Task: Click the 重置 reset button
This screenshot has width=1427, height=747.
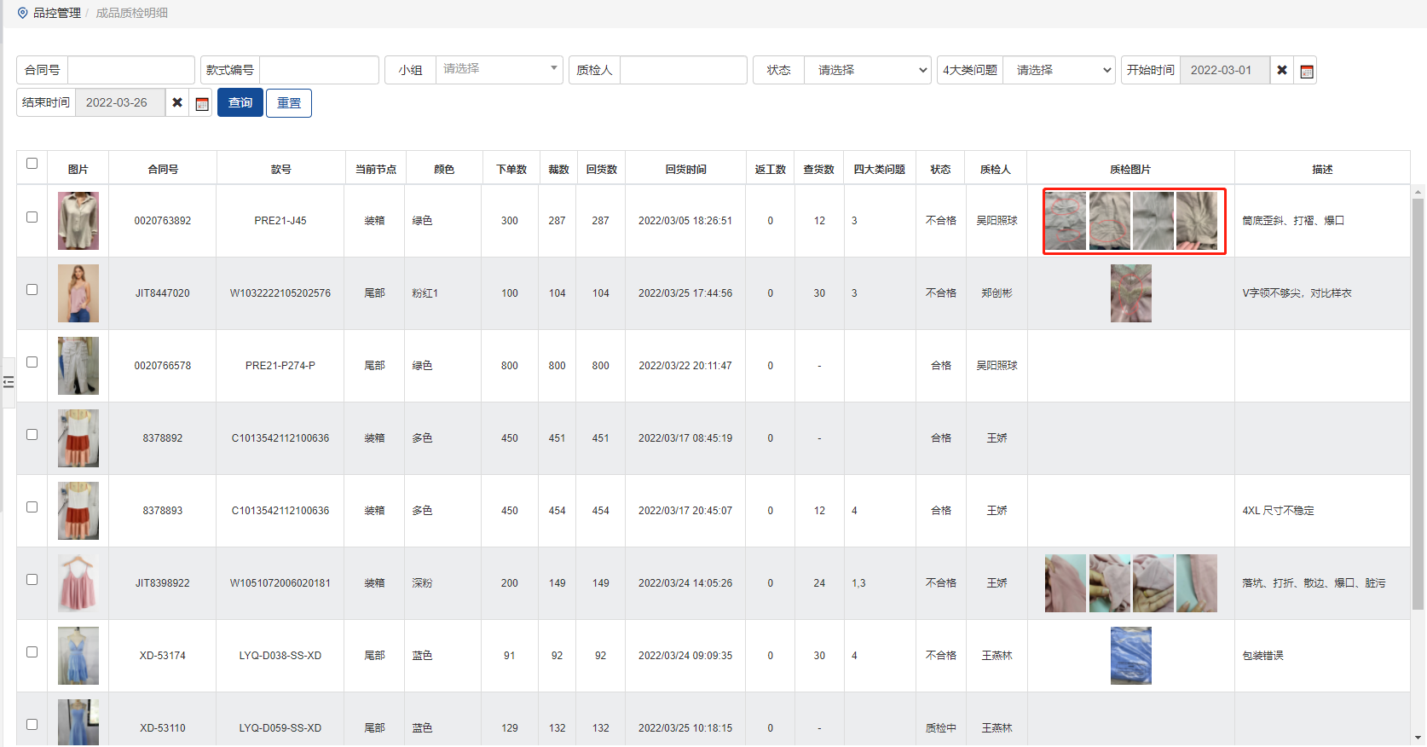Action: (x=289, y=102)
